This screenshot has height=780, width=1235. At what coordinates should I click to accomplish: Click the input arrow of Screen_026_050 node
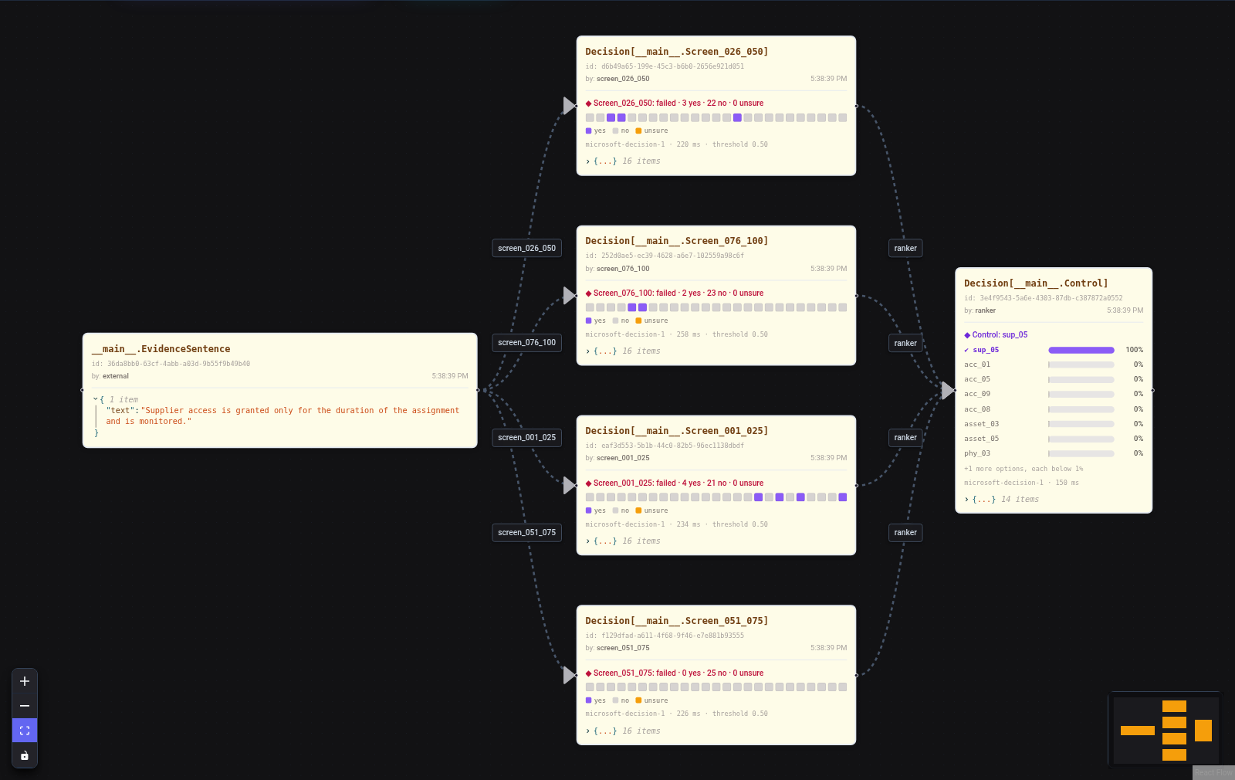pos(569,105)
